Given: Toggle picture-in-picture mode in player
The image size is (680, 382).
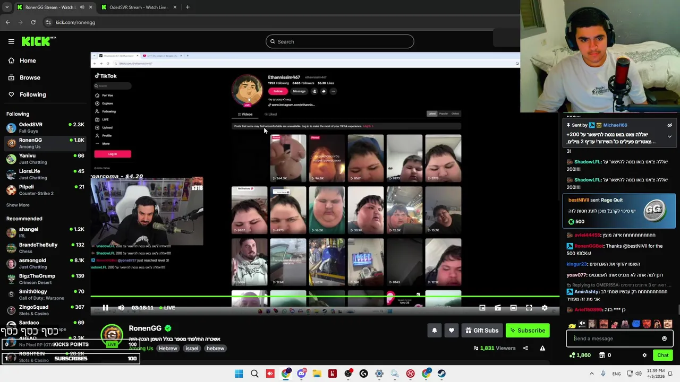Looking at the screenshot, I should click(482, 308).
